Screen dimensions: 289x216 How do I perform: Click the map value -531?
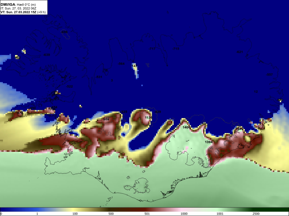tap(99, 77)
